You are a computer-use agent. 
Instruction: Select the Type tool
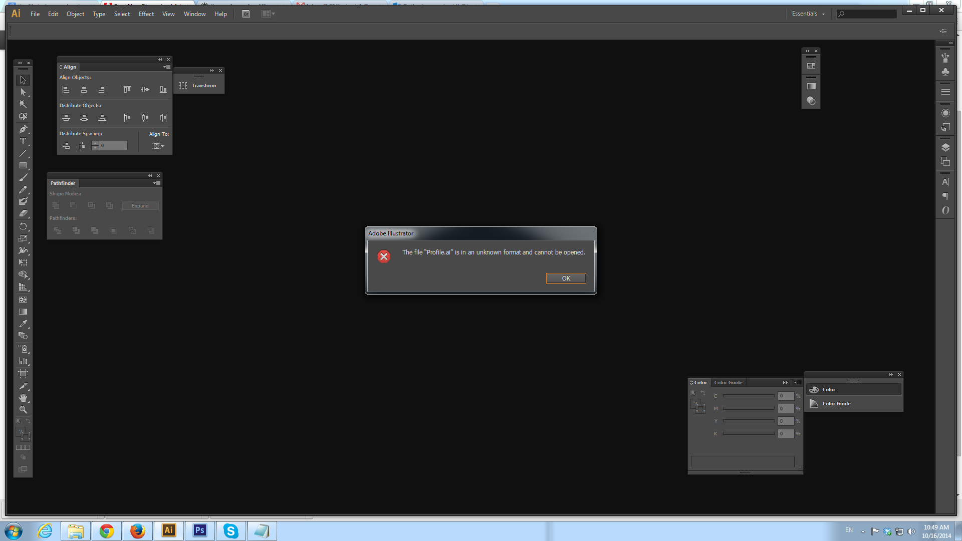(x=23, y=141)
